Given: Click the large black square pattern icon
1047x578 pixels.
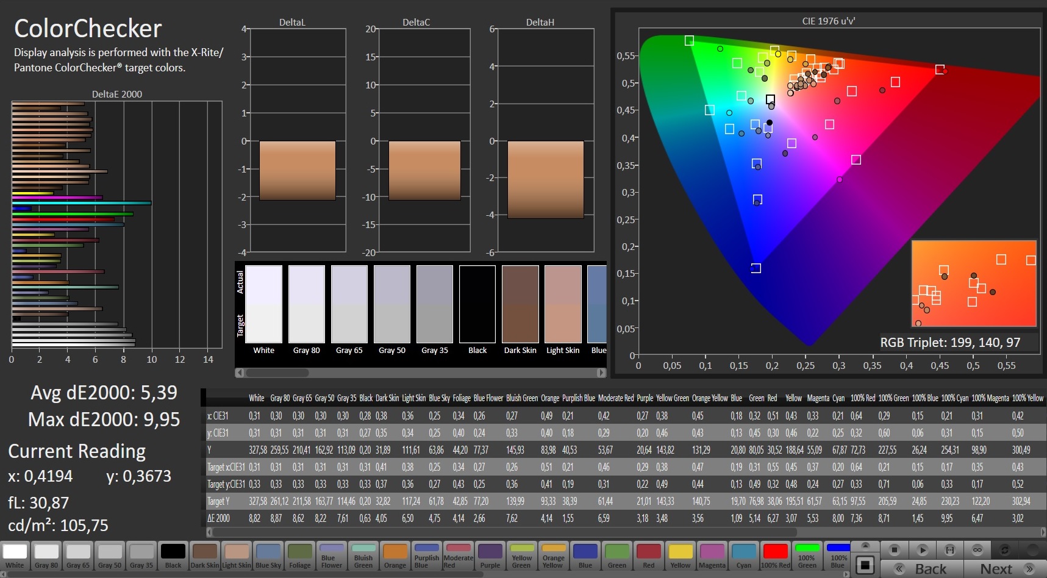Looking at the screenshot, I should point(865,565).
